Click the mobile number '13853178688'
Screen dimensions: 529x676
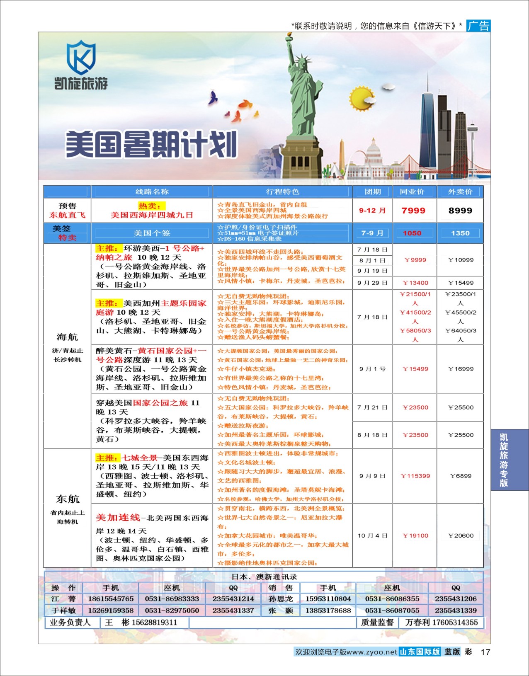328,611
